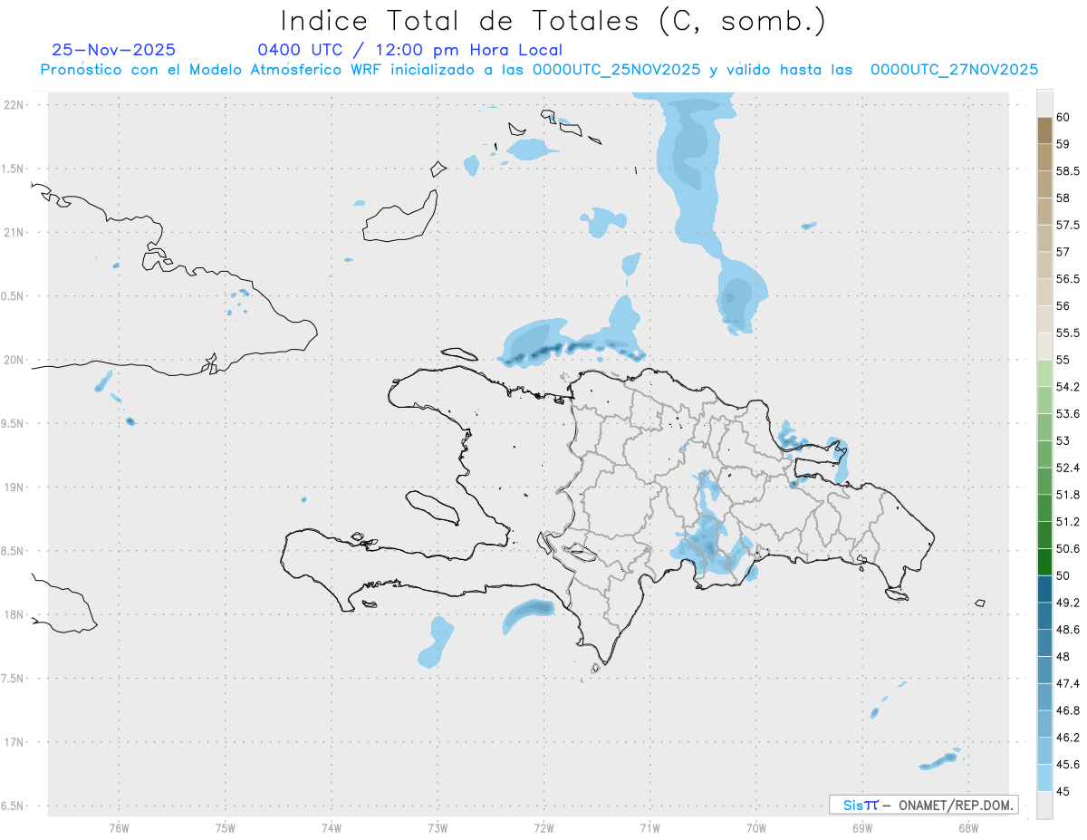Click the "58.5" color scale label
Viewport: 1087px width, 840px height.
click(1068, 170)
